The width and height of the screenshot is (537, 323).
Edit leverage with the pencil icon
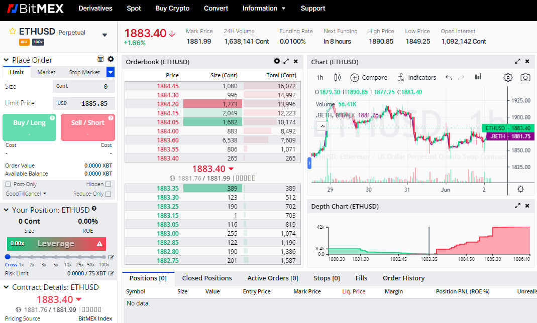click(x=111, y=257)
